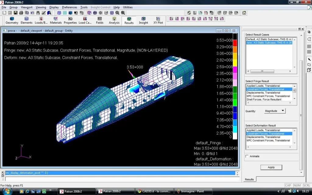Open the Preferences menu
The image size is (312, 195).
[x=69, y=7]
